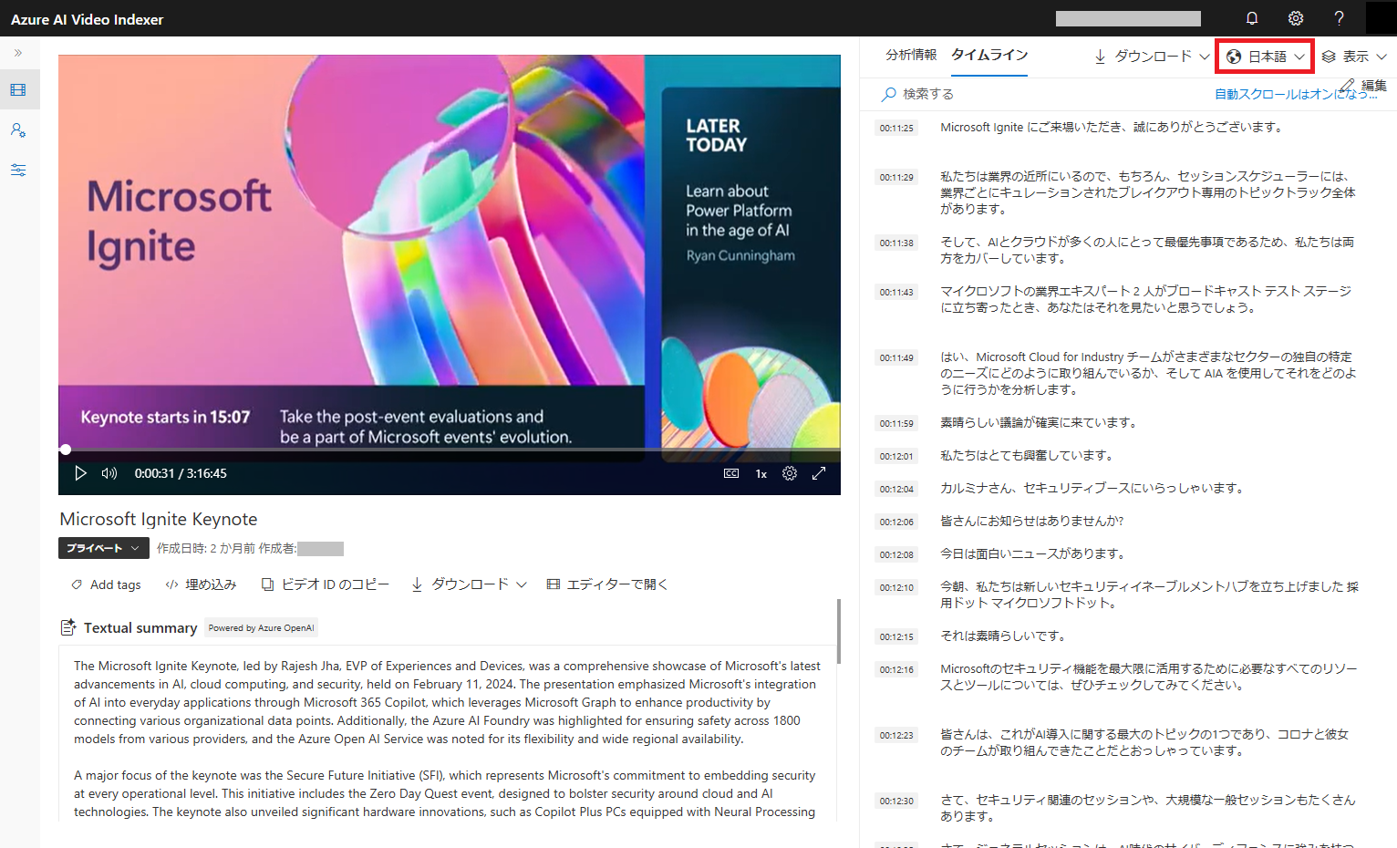This screenshot has width=1397, height=848.
Task: Toggle closed captions on the player
Action: click(731, 473)
